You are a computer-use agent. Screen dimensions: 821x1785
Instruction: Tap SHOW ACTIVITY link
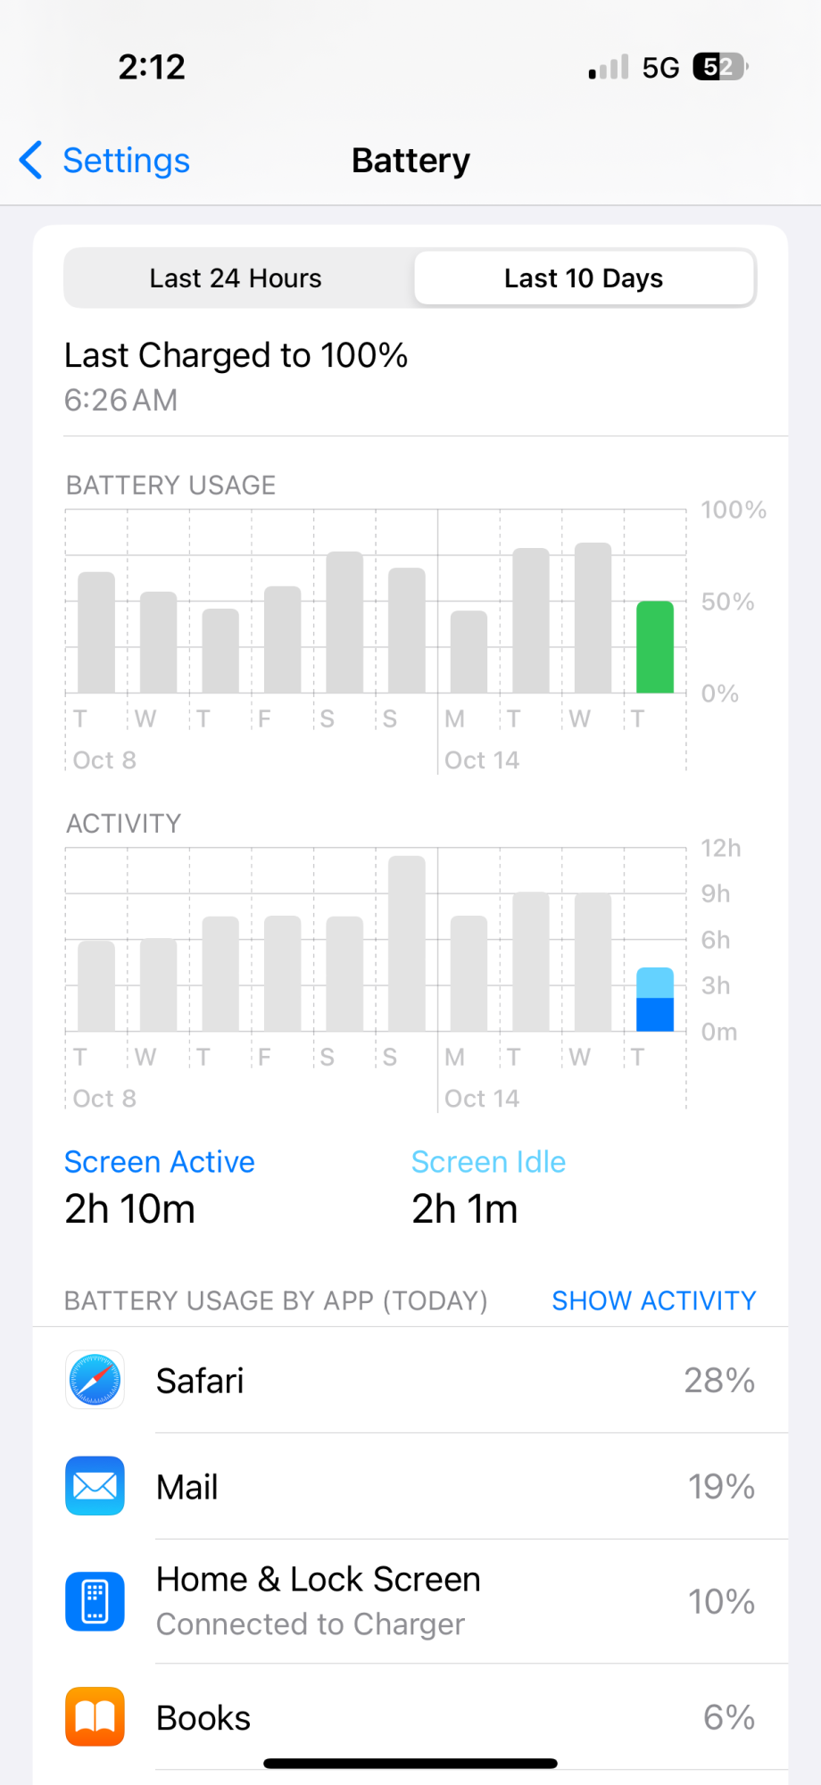coord(654,1300)
